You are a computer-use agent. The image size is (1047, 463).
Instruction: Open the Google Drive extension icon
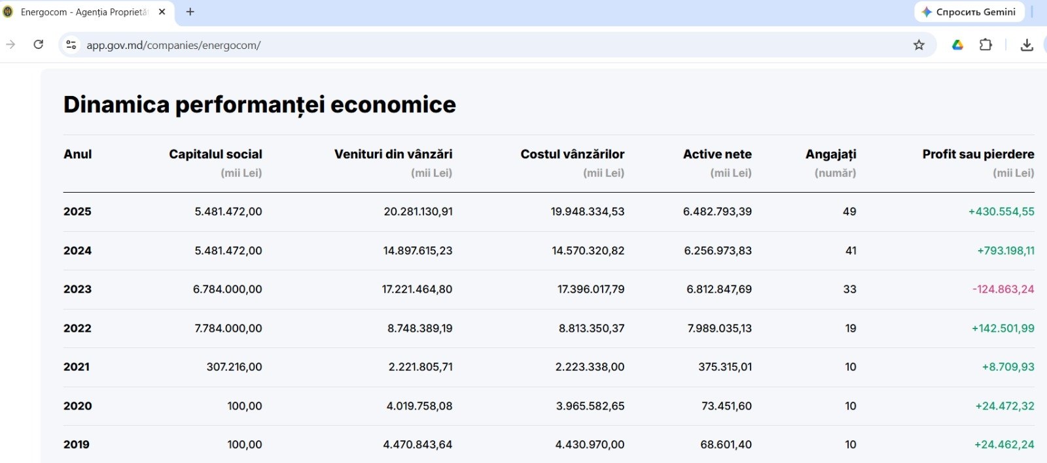point(957,45)
